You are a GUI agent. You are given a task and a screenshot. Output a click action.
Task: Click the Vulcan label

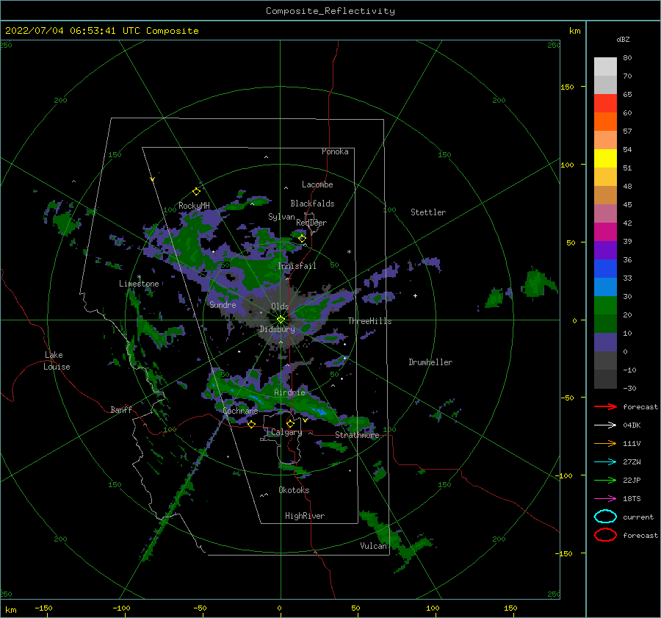click(373, 546)
